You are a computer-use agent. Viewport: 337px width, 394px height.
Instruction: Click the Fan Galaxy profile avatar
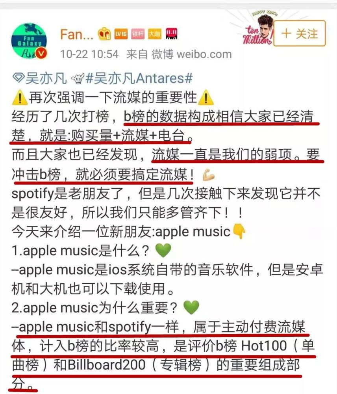[29, 41]
